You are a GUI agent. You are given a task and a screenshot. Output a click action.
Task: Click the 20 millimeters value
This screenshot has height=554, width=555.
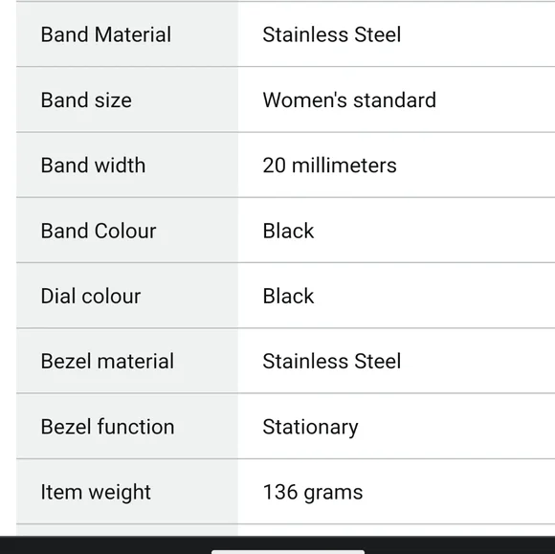[329, 166]
